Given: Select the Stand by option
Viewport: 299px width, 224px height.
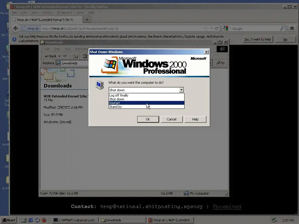Looking at the screenshot, I should (147, 107).
